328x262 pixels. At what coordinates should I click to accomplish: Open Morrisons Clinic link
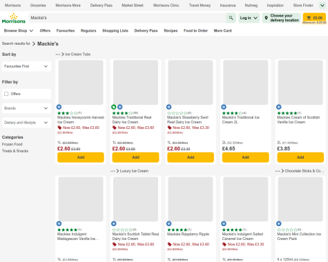166,6
